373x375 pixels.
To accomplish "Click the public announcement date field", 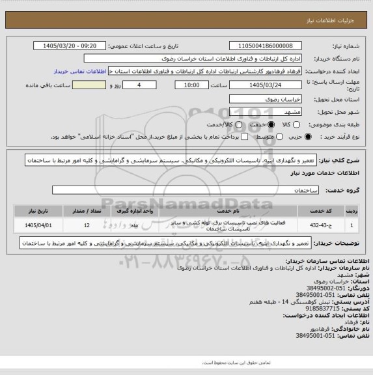I will click(x=70, y=46).
